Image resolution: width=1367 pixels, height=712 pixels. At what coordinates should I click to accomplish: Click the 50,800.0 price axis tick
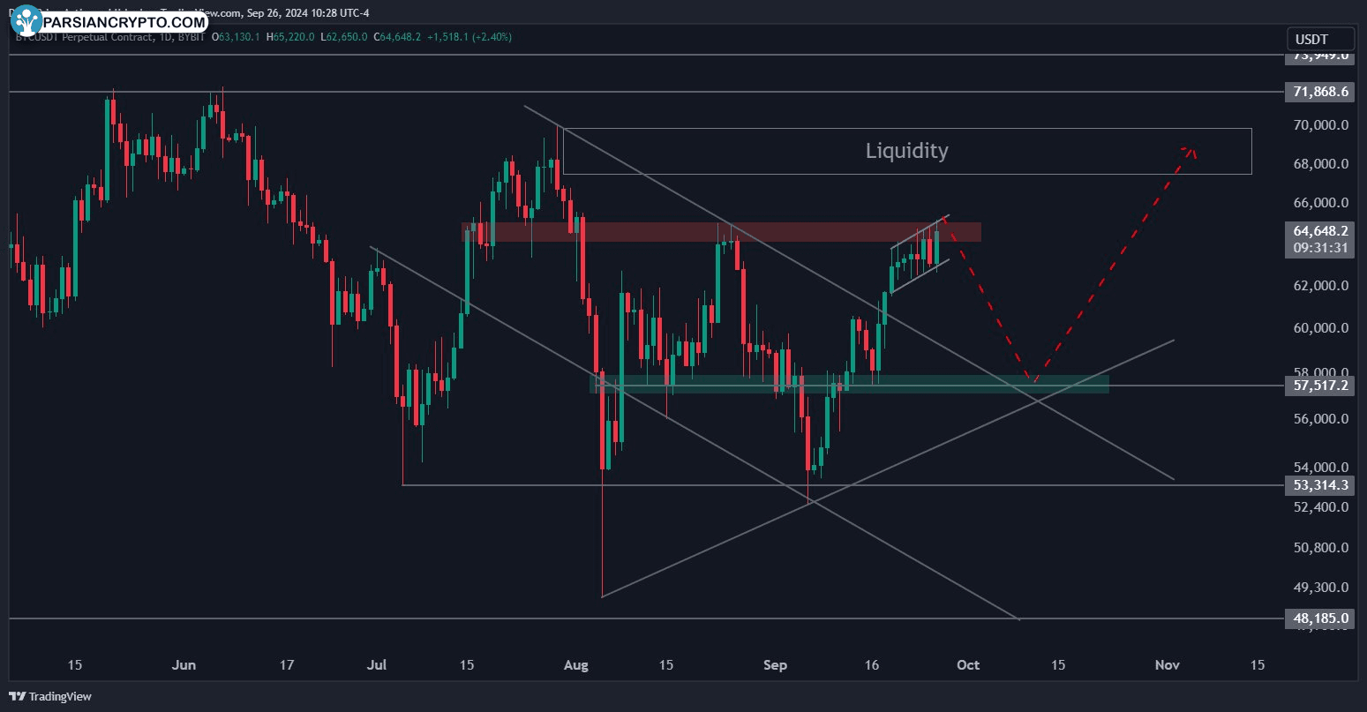[x=1320, y=547]
